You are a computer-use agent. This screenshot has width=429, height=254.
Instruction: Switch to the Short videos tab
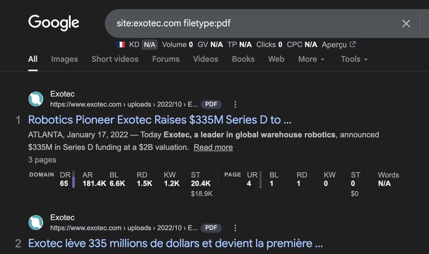click(115, 59)
